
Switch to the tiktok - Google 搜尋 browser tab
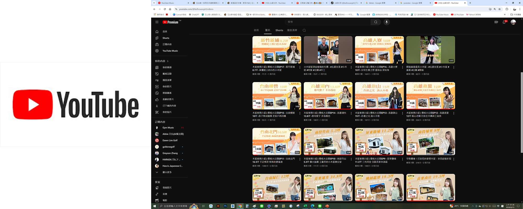click(x=380, y=3)
